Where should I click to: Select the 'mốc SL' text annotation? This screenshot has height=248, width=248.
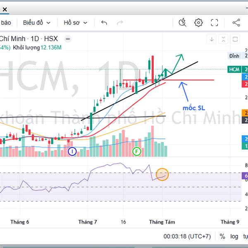tap(194, 108)
